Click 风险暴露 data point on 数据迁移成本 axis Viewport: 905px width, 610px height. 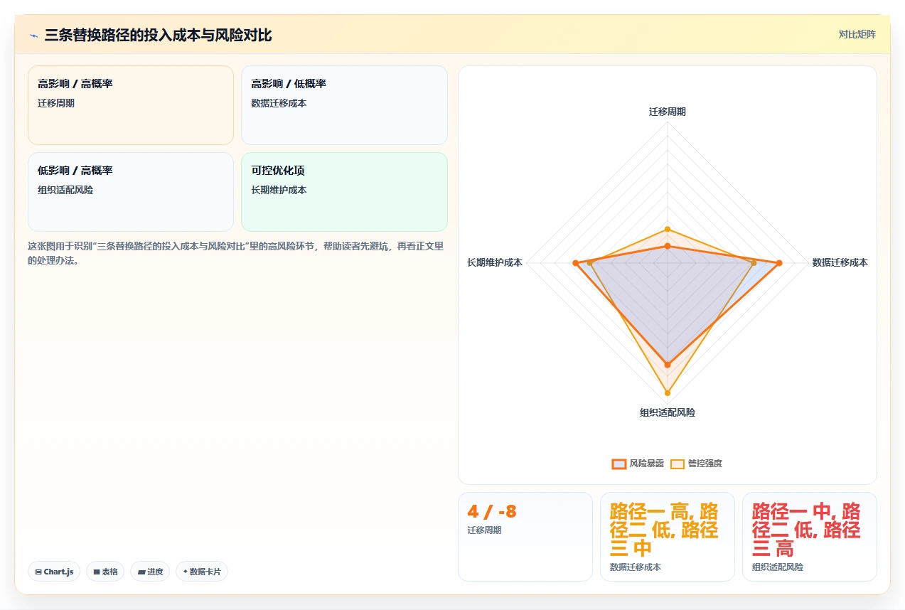tap(779, 263)
